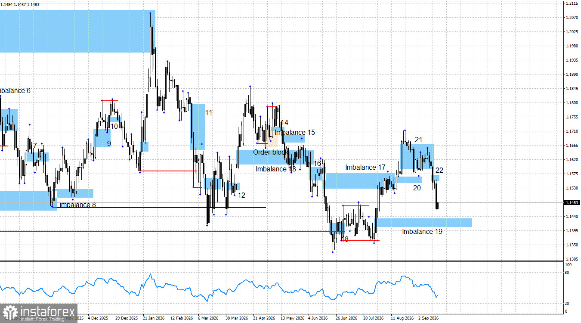The width and height of the screenshot is (581, 323).
Task: Select the zone label number 11
Action: coord(209,112)
